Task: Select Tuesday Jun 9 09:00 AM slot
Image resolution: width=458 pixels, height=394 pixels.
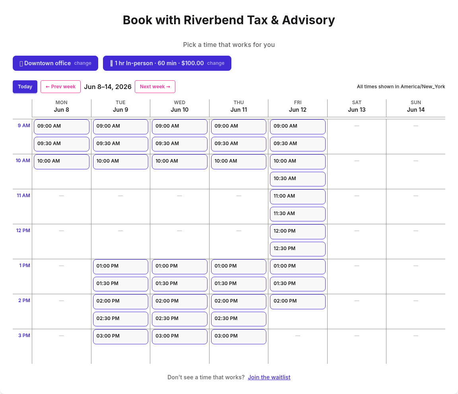Action: click(x=120, y=127)
